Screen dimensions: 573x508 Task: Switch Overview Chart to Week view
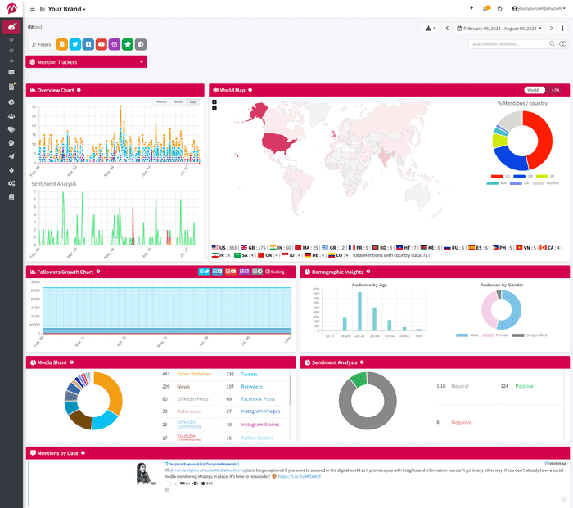[177, 101]
